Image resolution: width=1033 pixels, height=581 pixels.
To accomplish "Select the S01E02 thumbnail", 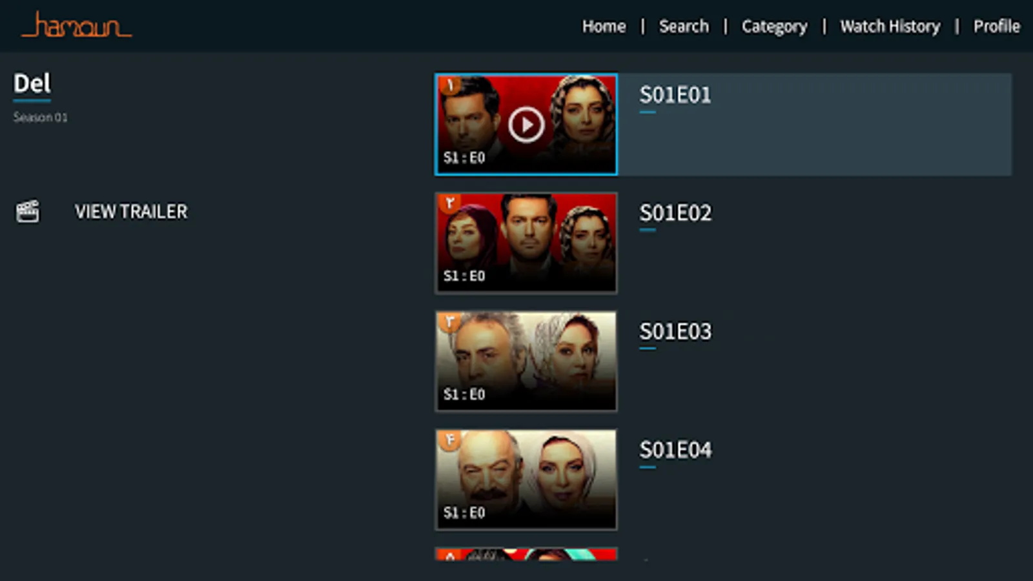I will coord(526,243).
